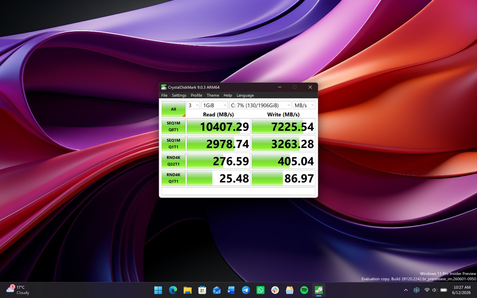This screenshot has width=477, height=298.
Task: Click the 3263.28 write result
Action: (283, 143)
